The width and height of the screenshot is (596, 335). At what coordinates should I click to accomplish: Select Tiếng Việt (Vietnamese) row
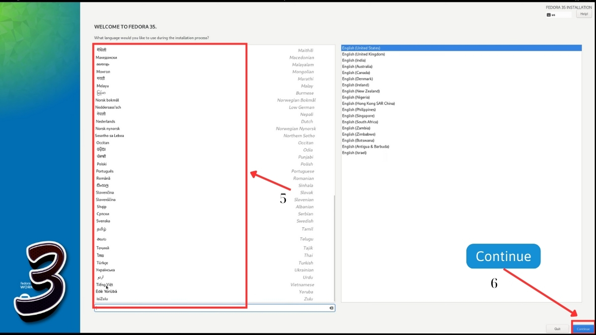coord(214,285)
